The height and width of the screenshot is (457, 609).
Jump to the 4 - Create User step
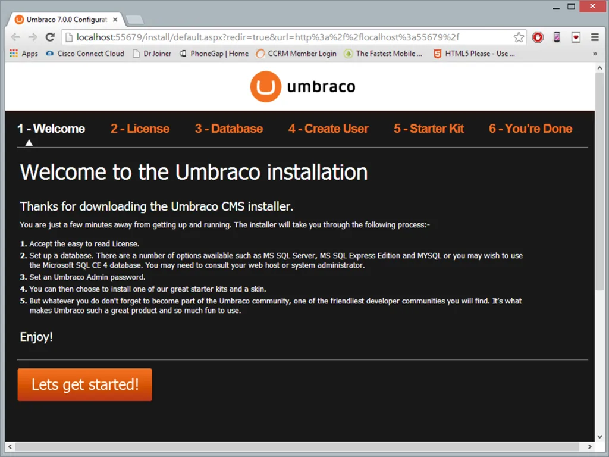click(x=328, y=129)
